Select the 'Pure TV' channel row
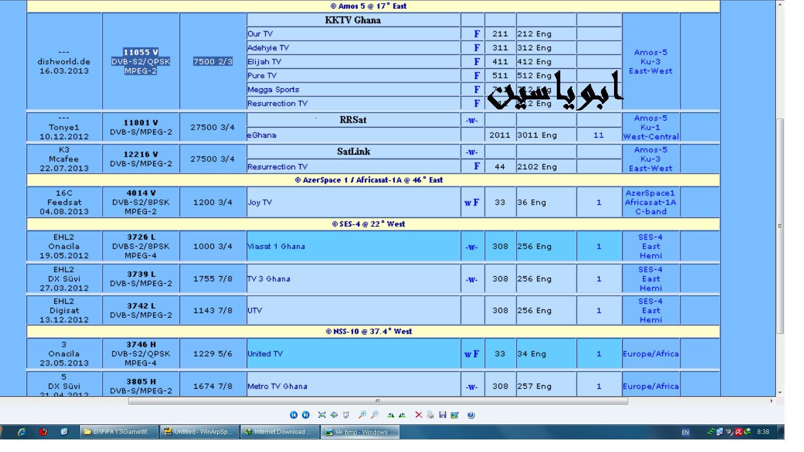This screenshot has width=804, height=452. pyautogui.click(x=353, y=76)
